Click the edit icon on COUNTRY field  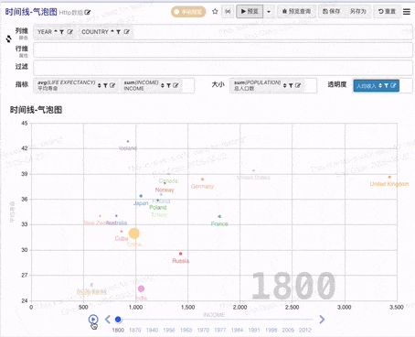(127, 32)
